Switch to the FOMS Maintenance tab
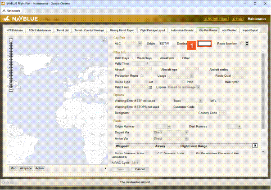 point(40,31)
